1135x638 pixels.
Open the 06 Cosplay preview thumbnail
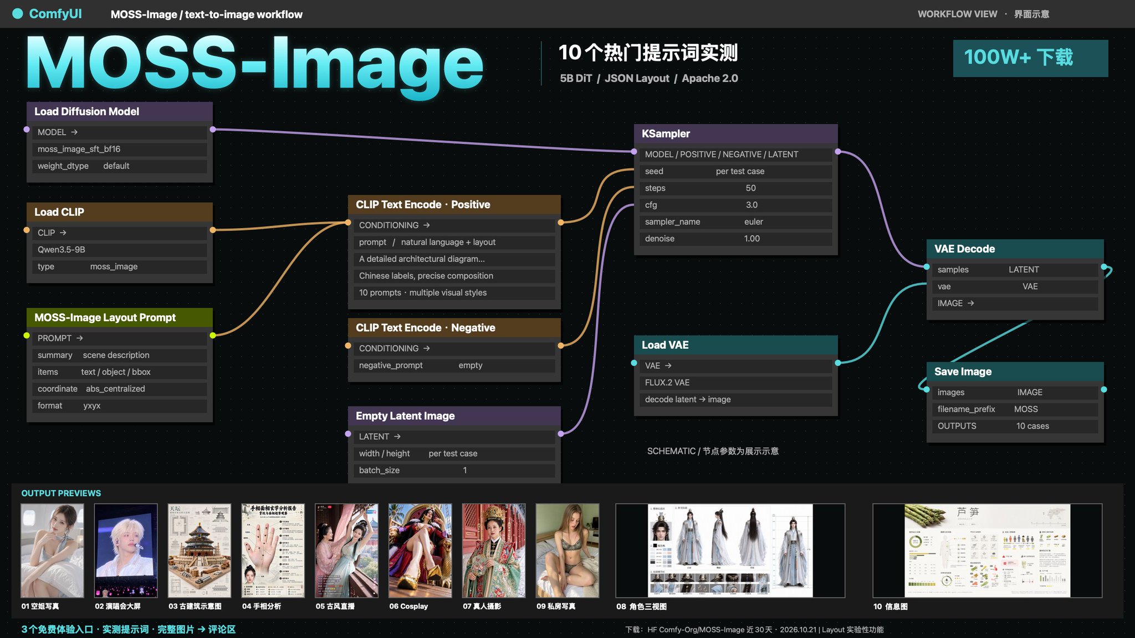coord(420,550)
